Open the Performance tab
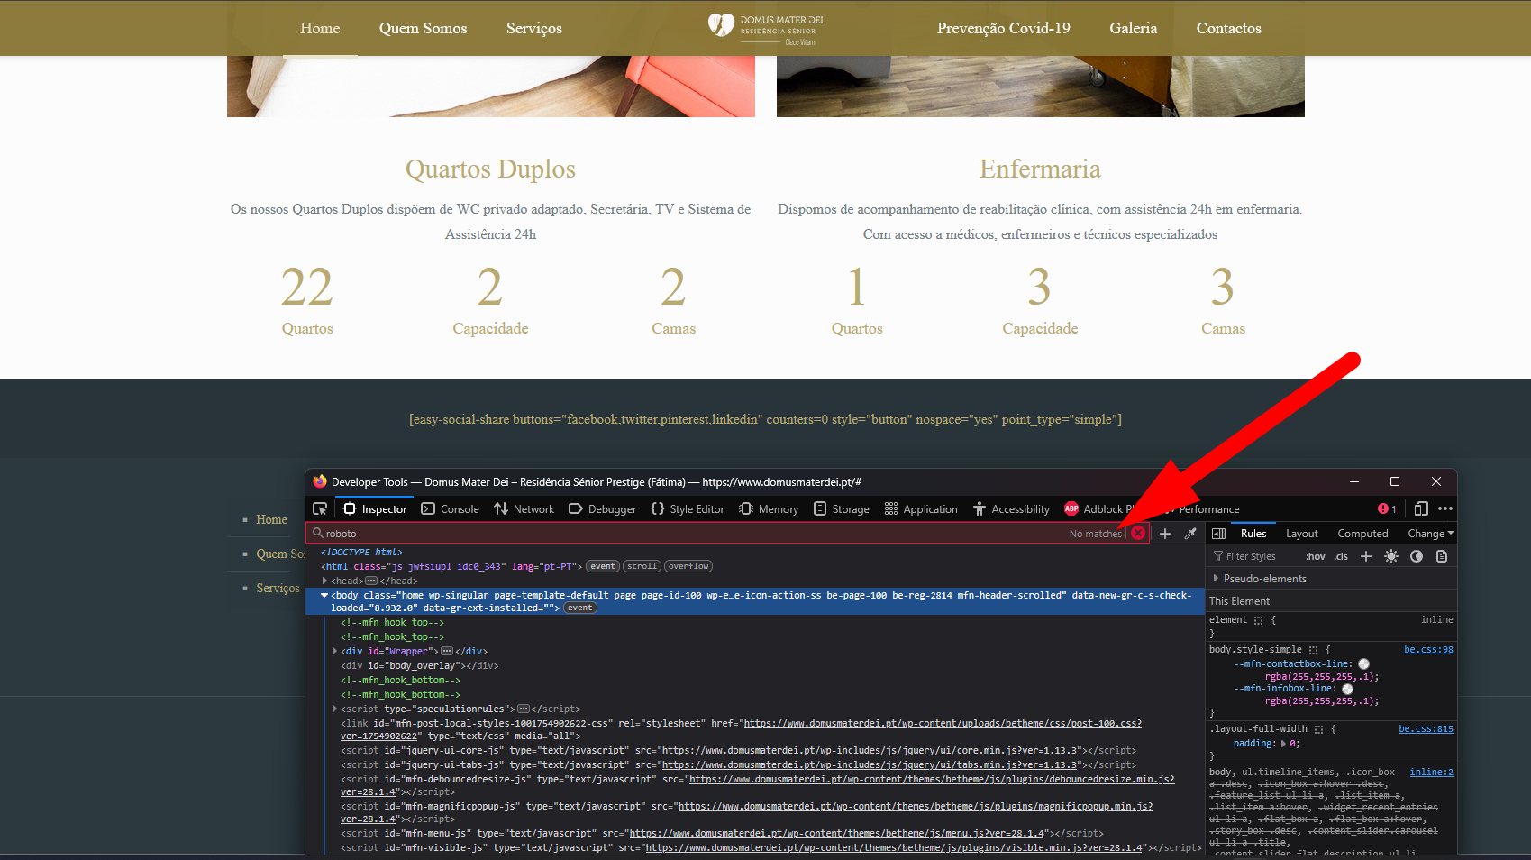 [1203, 509]
